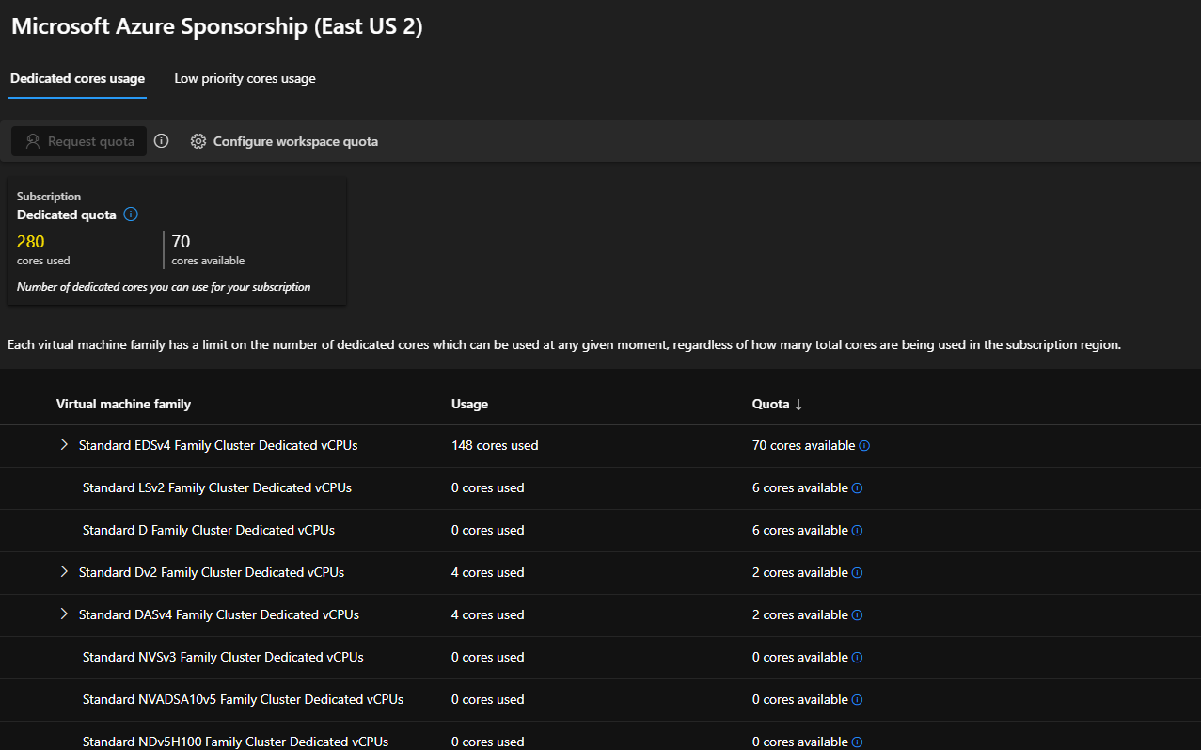Click 6 cores available in LSv2 row
Screen dimensions: 1201x750
tap(799, 487)
